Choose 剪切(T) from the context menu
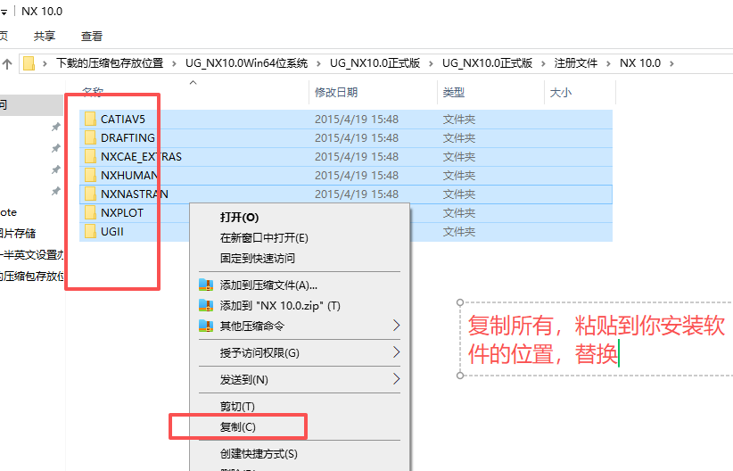The width and height of the screenshot is (733, 471). (300, 407)
